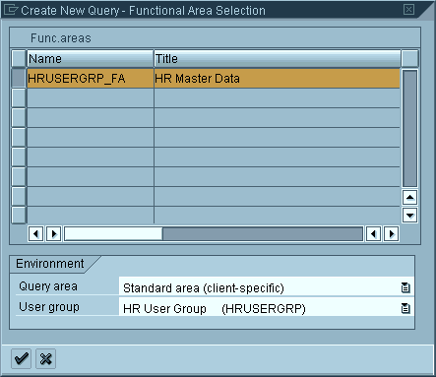Click the dialog title bar menu icon
Screen dimensions: 436x377
(x=10, y=10)
